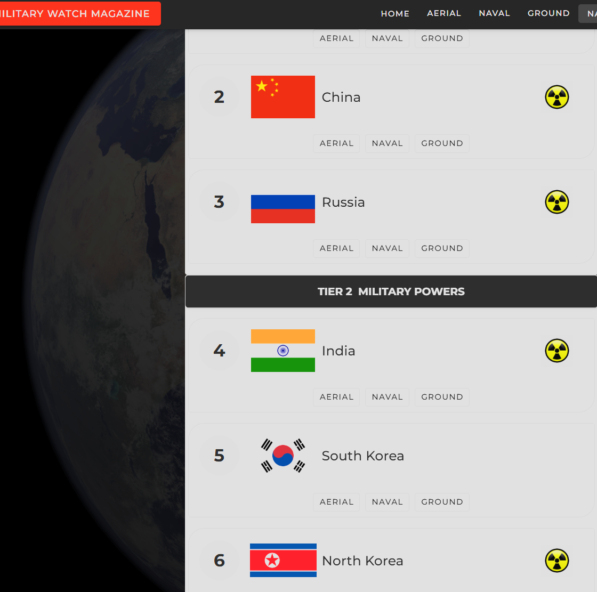
Task: Open Aerial in the top navigation bar
Action: point(444,13)
